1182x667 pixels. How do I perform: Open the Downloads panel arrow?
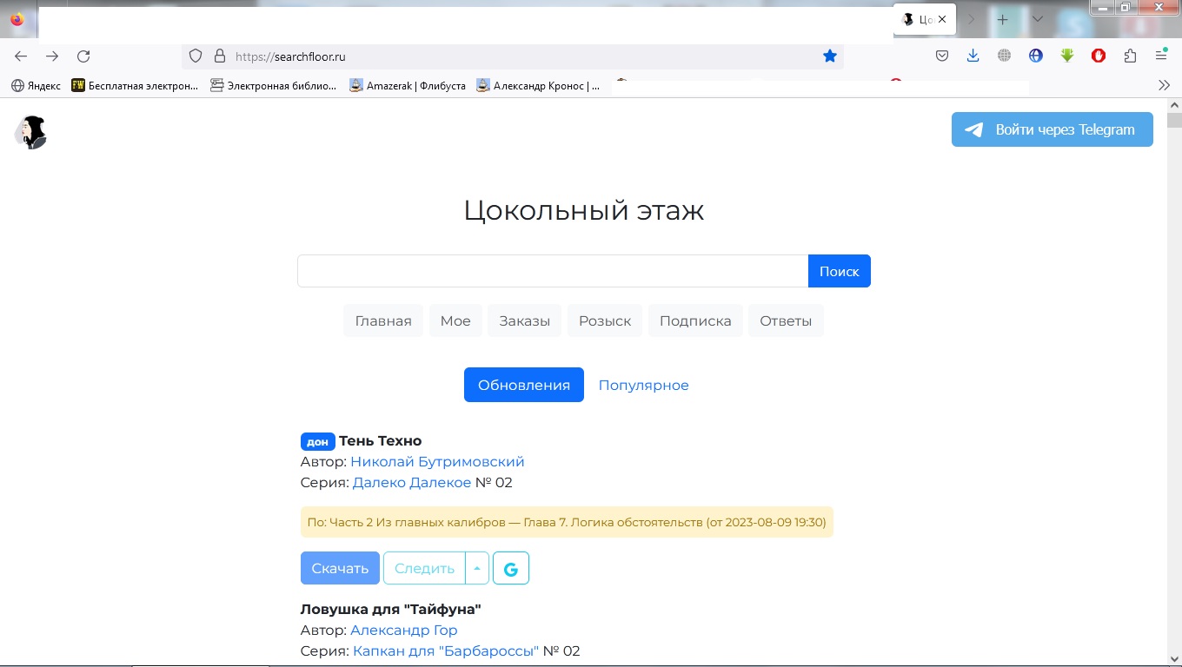tap(973, 56)
